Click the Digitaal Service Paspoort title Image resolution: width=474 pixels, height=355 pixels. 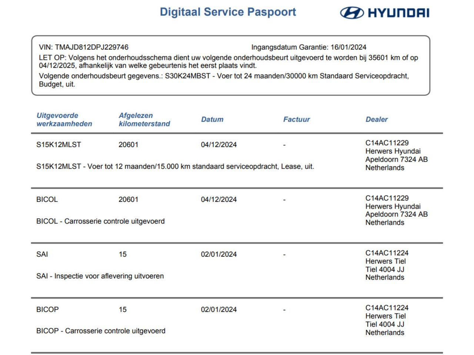coord(228,12)
